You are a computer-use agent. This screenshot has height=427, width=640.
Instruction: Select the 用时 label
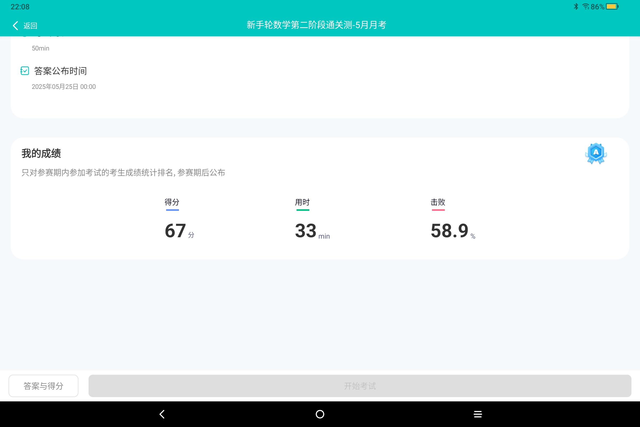click(302, 202)
